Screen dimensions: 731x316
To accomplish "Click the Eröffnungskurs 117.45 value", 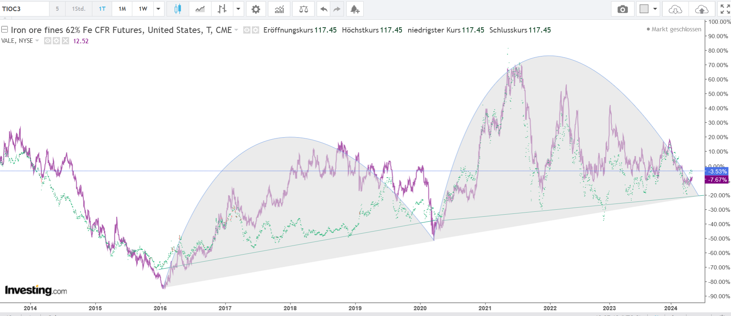I will click(x=325, y=30).
